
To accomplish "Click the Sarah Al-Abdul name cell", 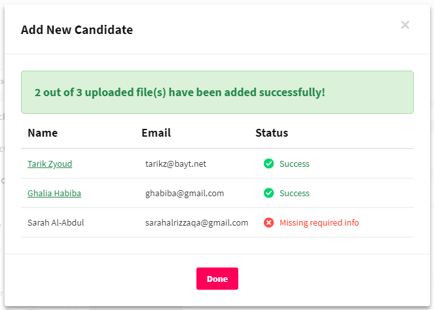I will (56, 222).
